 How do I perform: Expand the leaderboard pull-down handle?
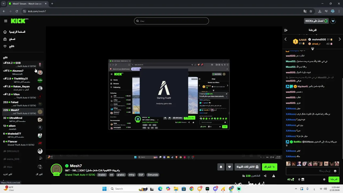(312, 49)
